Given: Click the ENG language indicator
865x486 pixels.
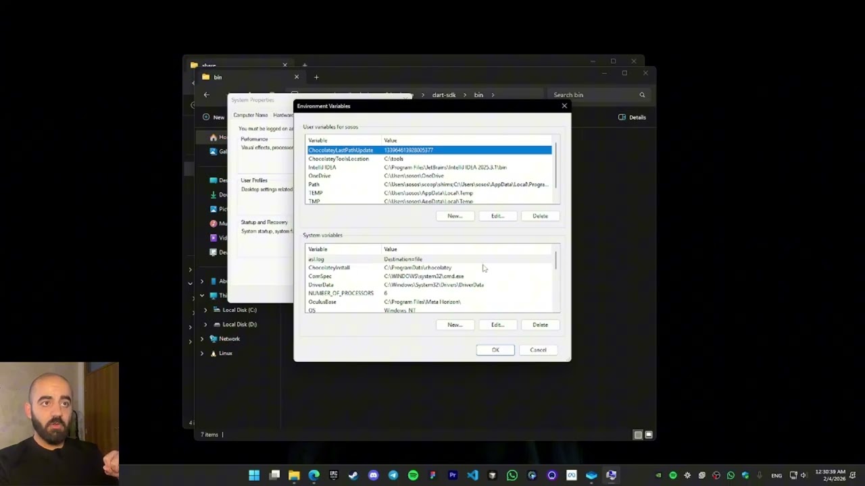Looking at the screenshot, I should coord(776,475).
